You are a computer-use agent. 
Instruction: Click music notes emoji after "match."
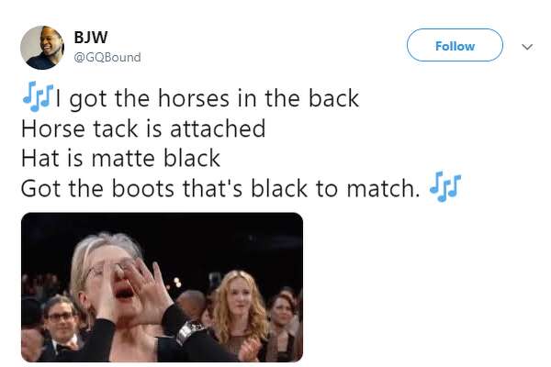coord(444,186)
